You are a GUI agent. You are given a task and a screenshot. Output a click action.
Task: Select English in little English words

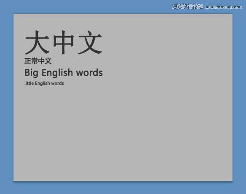(43, 83)
